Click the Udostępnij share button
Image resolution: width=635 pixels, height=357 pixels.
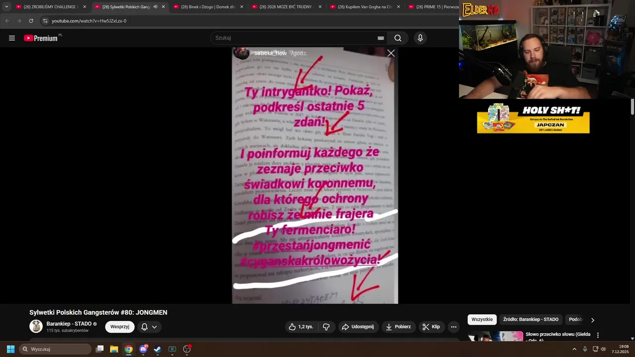pos(358,327)
